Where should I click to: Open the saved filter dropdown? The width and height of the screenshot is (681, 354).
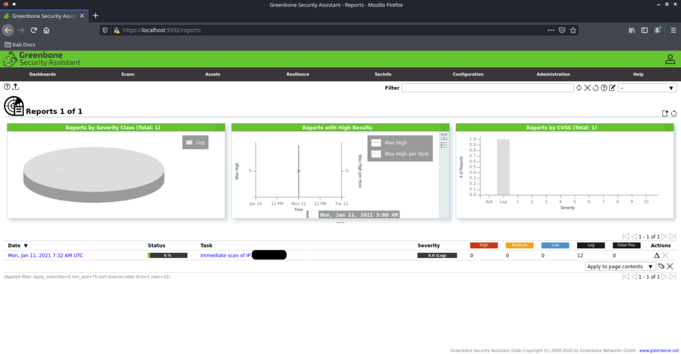646,88
